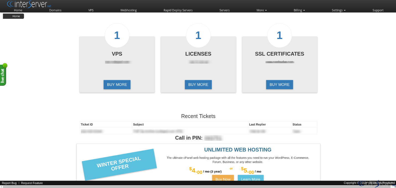Click the Learn More button

251,178
